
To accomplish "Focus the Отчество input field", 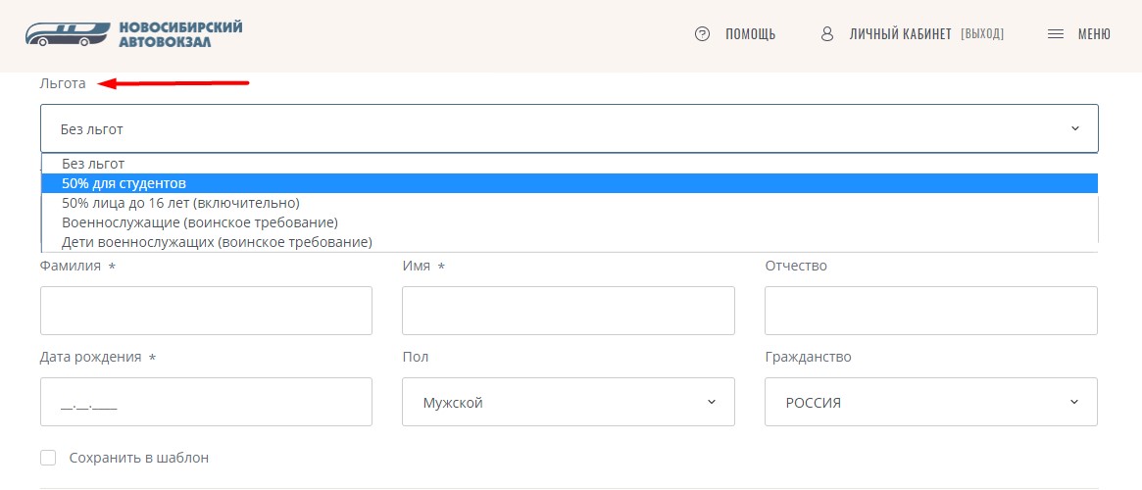I will (931, 311).
